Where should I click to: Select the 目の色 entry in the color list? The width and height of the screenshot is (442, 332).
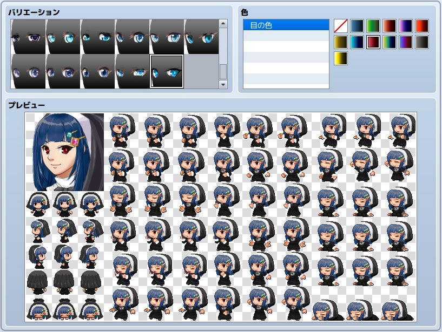tap(287, 25)
